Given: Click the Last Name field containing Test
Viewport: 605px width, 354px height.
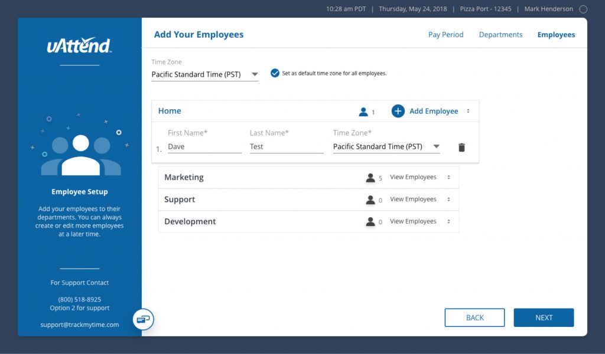Looking at the screenshot, I should (287, 147).
